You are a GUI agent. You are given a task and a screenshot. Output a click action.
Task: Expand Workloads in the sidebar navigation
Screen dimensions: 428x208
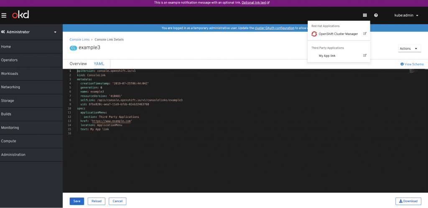10,74
